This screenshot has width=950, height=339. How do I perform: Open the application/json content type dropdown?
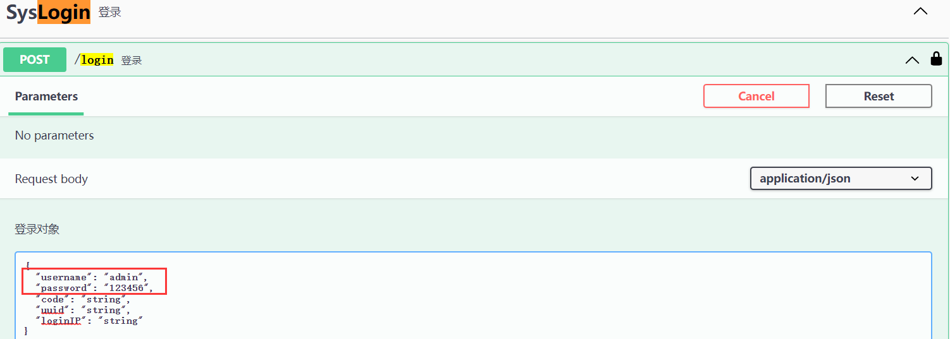point(841,179)
